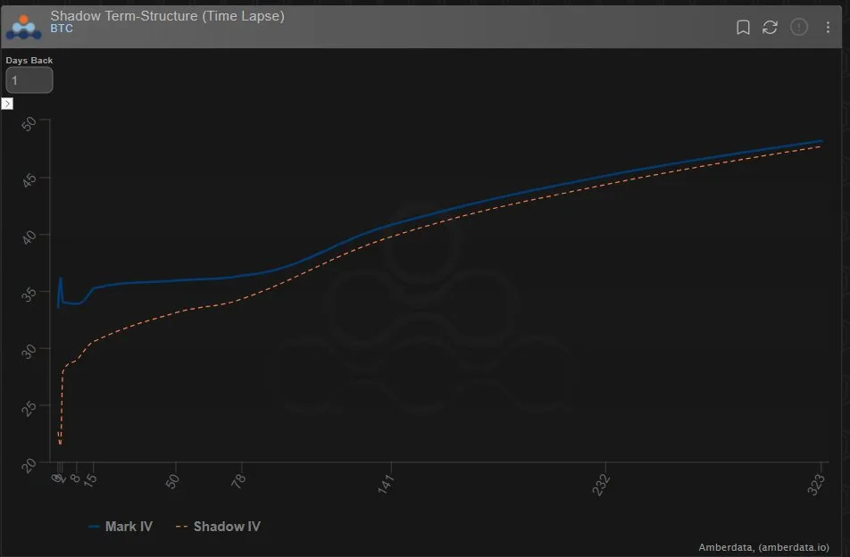Toggle Mark IV legend series

pos(121,526)
